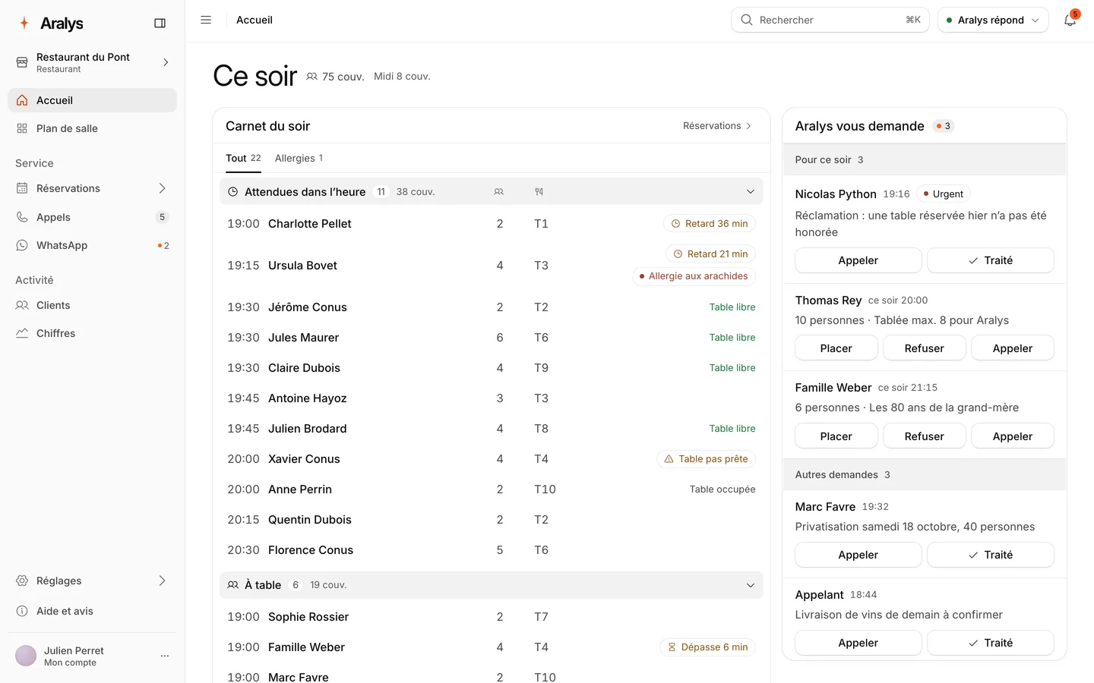1094x683 pixels.
Task: Click the guests column header icon
Action: pos(499,192)
